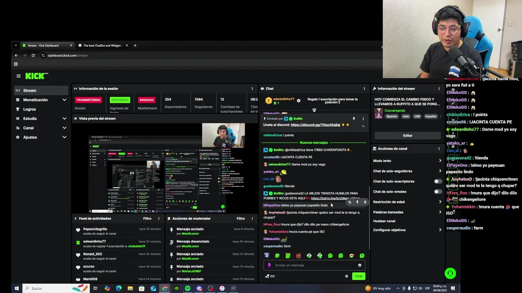Open Acciones de canal options menu
The image size is (522, 293).
coord(439,149)
